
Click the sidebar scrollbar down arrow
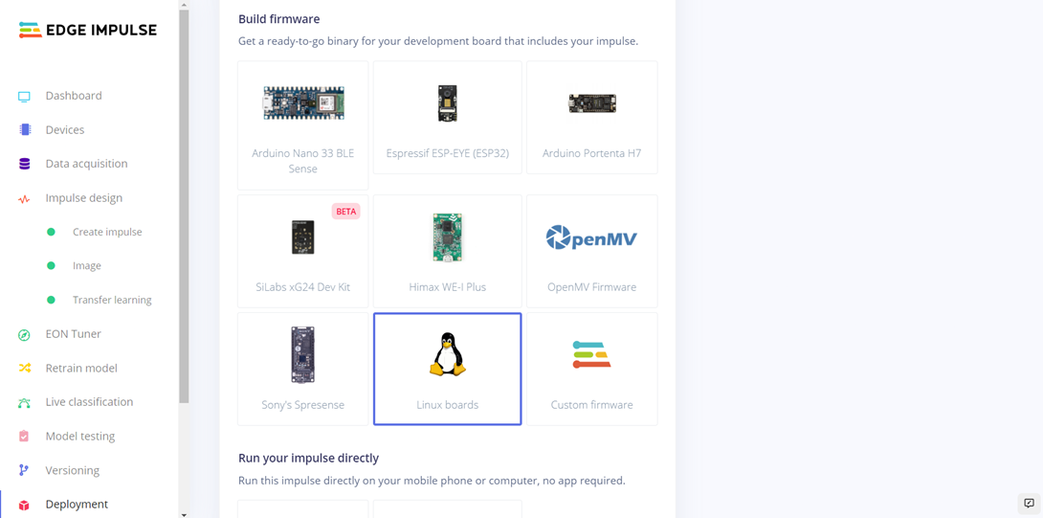(x=184, y=514)
